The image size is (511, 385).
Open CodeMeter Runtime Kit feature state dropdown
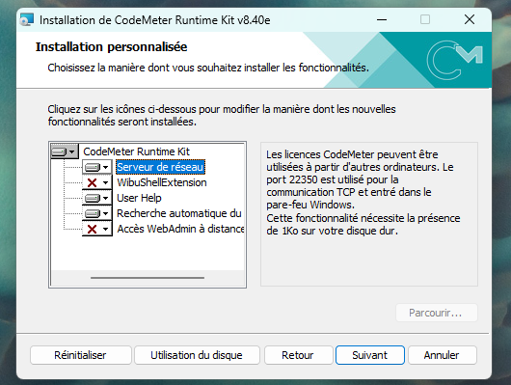[65, 151]
